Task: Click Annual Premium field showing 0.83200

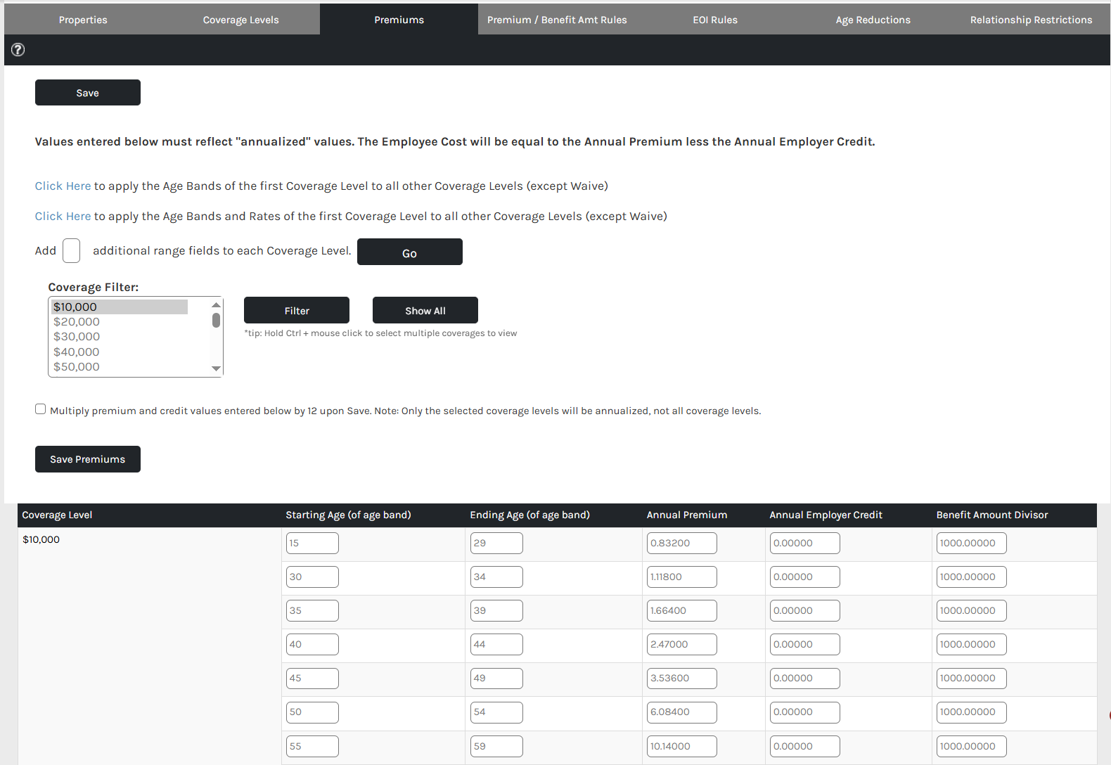Action: (x=682, y=543)
